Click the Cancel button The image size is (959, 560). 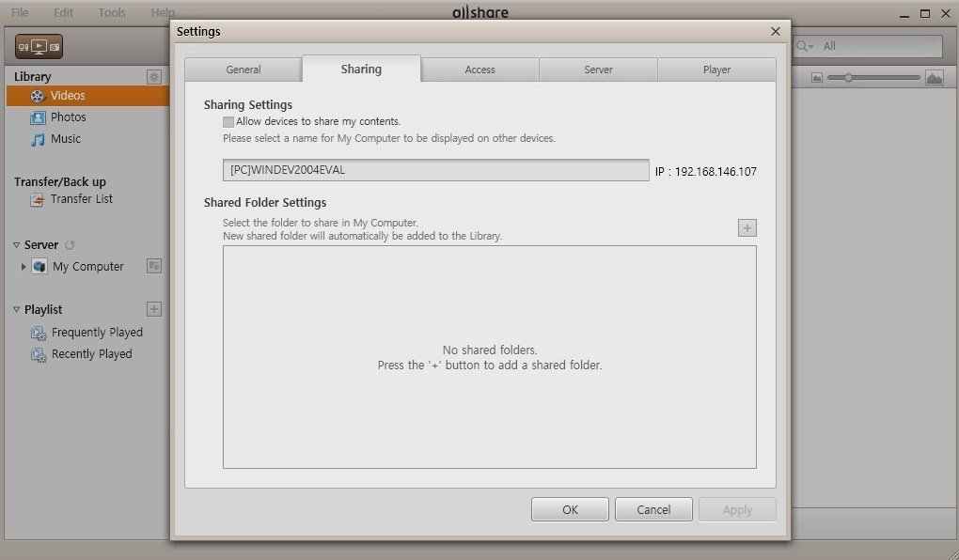pos(653,509)
